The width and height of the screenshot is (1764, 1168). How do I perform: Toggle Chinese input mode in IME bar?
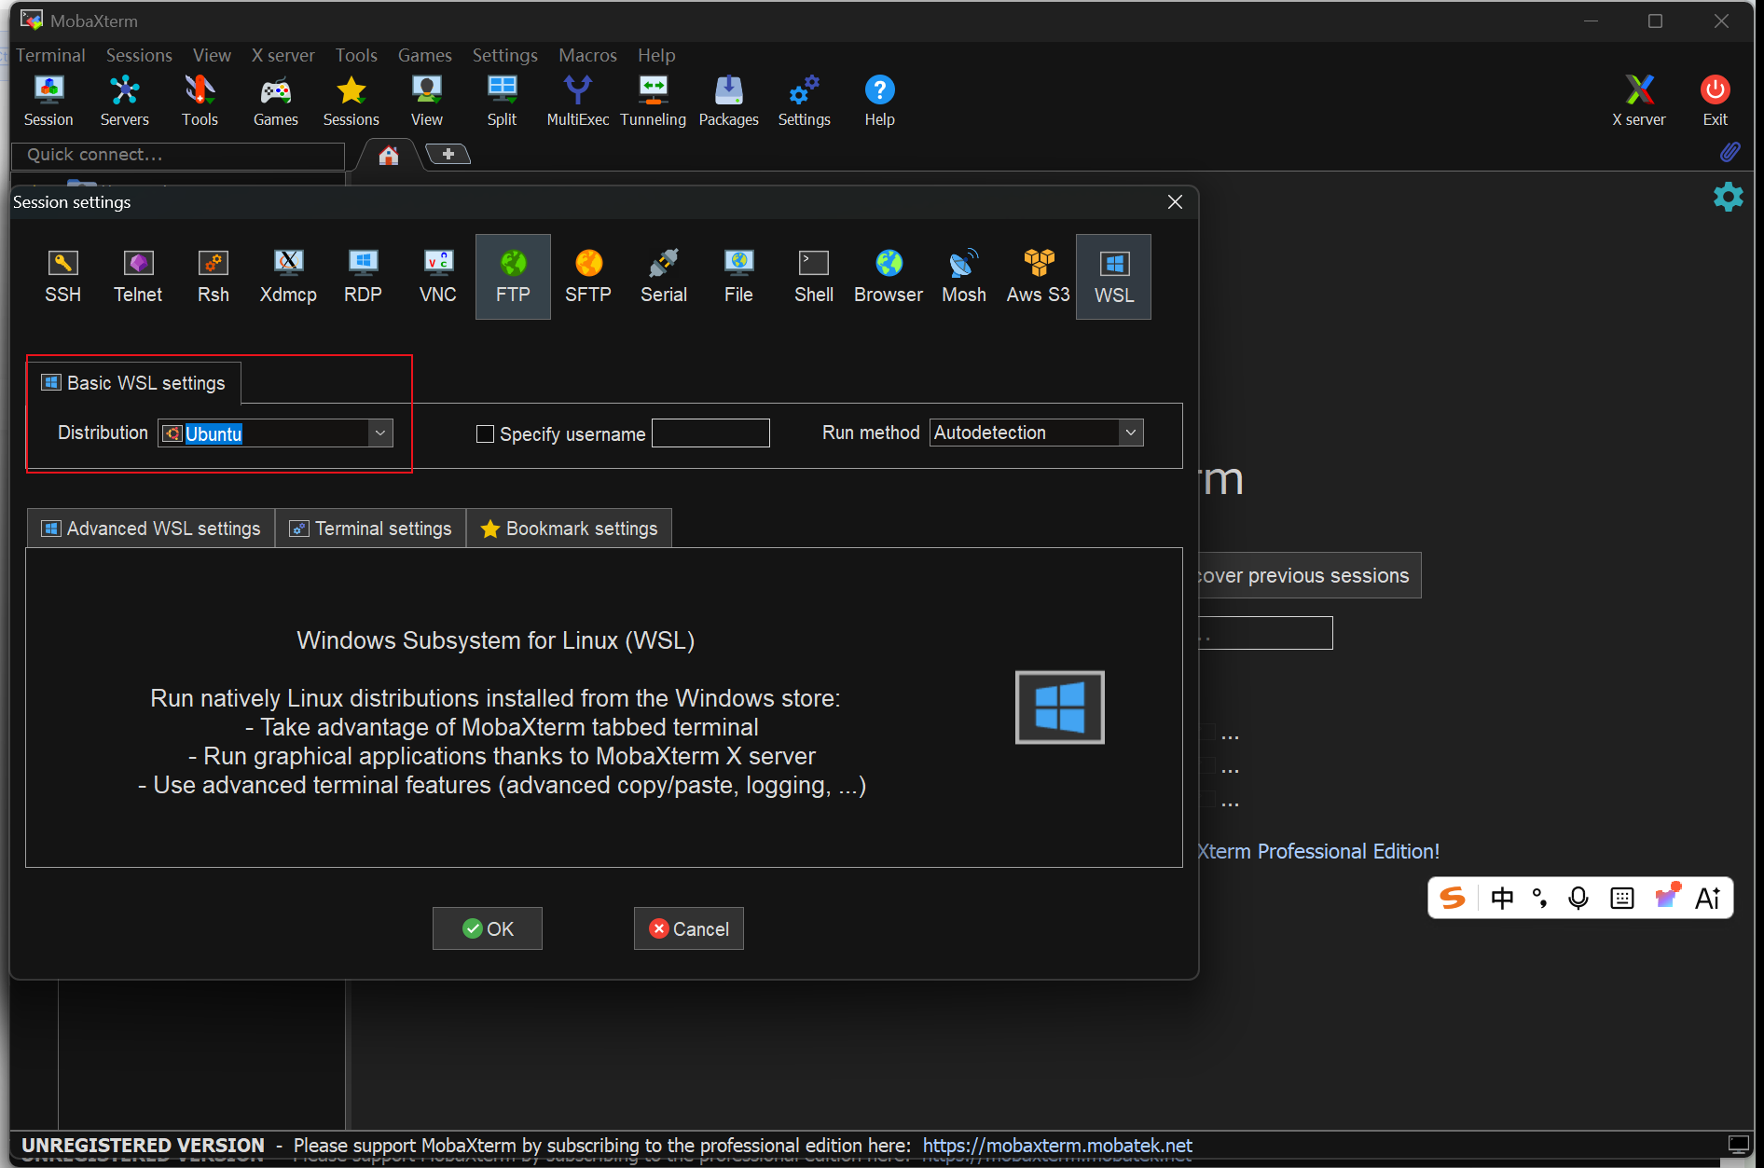coord(1502,898)
